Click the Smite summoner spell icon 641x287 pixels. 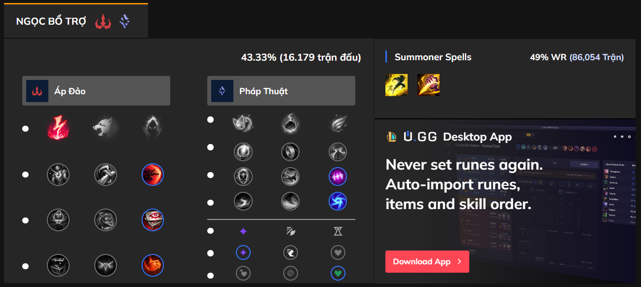click(428, 85)
